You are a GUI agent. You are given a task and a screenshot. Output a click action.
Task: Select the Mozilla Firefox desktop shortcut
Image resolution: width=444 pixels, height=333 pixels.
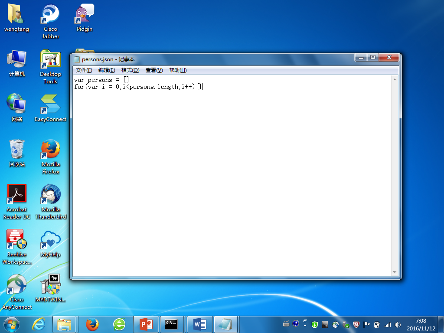50,157
